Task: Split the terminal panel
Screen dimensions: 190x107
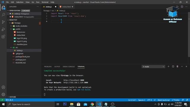Action: (173, 67)
